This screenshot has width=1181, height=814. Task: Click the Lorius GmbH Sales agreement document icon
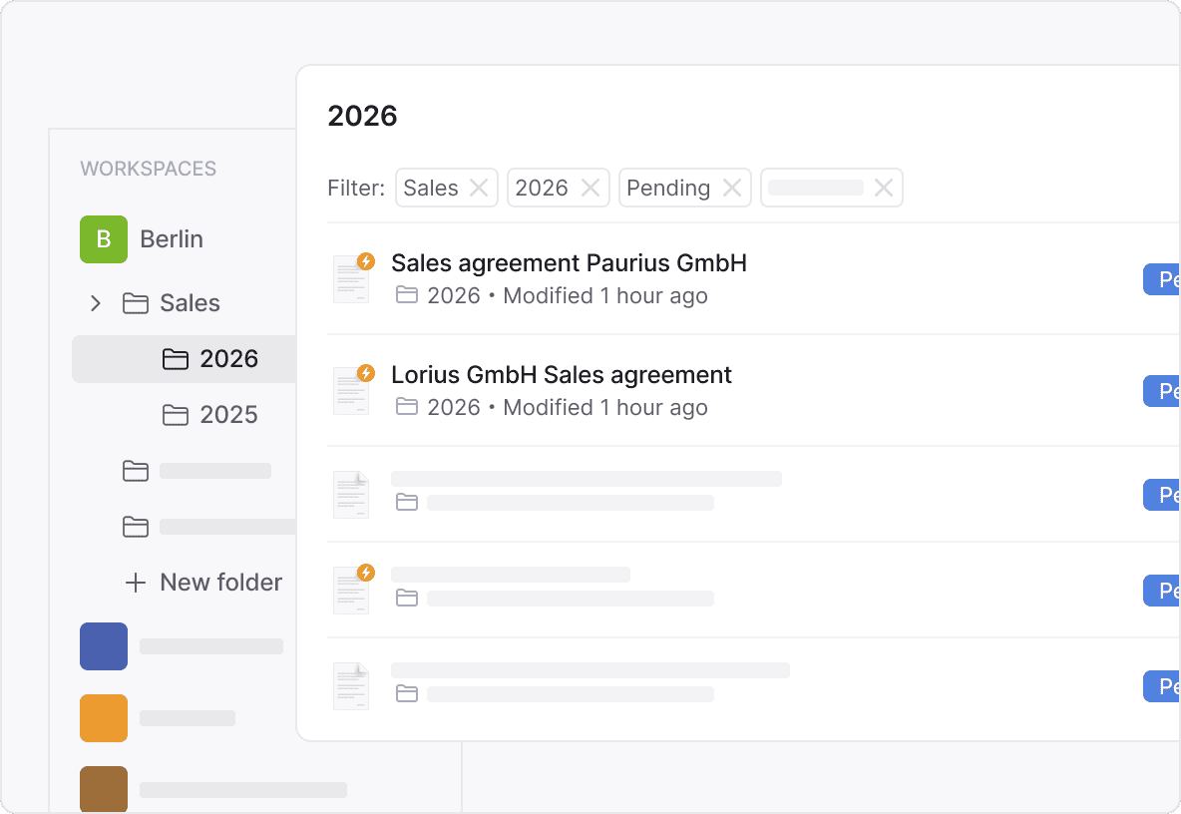[x=351, y=390]
